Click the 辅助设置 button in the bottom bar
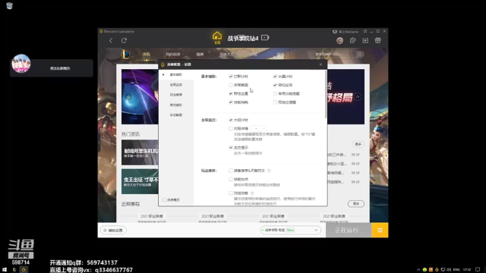486x273 pixels. click(113, 231)
